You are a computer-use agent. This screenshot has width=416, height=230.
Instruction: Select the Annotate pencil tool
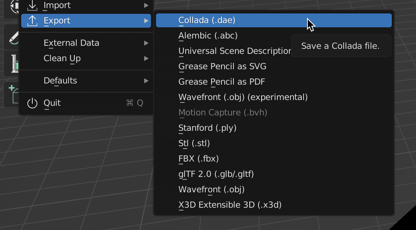(x=13, y=38)
